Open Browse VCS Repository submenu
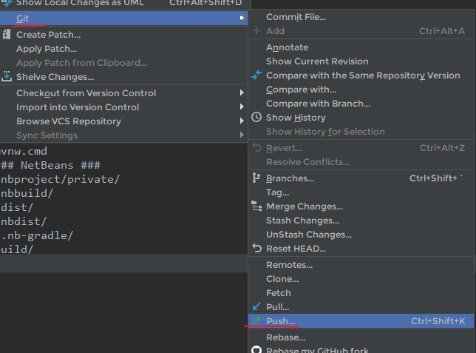This screenshot has width=476, height=353. [242, 121]
